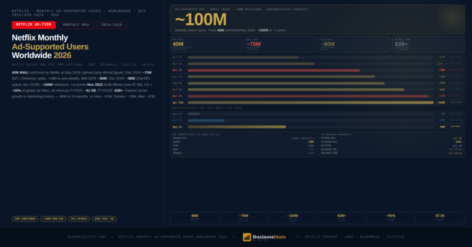
Task: Click the $3B+ cell in bottom summary strip
Action: [x=342, y=218]
